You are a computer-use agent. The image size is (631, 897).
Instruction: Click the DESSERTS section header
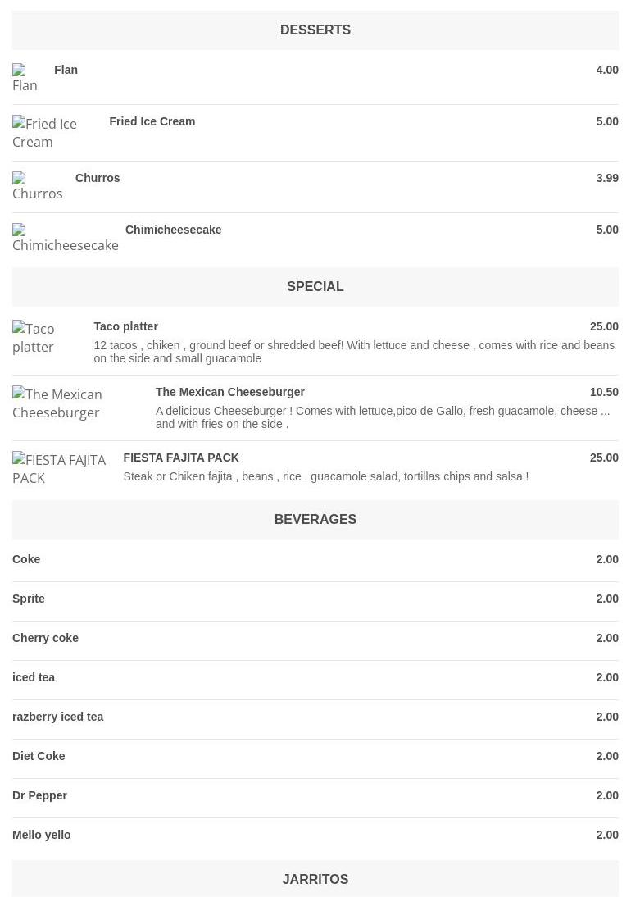[x=315, y=30]
